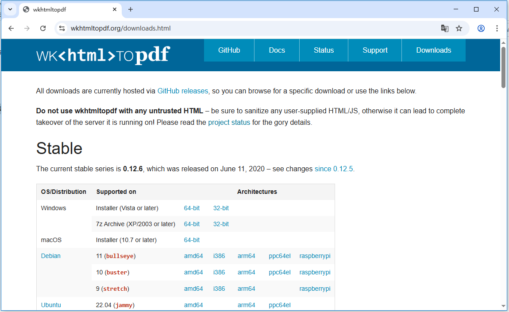
Task: Download Debian 11 bullseye i386
Action: (x=219, y=256)
